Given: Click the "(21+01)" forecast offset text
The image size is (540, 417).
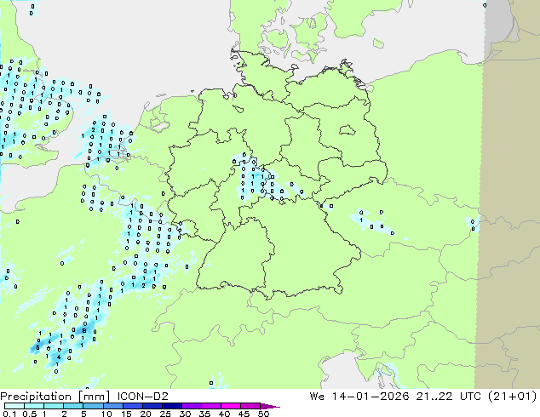Looking at the screenshot, I should pyautogui.click(x=513, y=397).
